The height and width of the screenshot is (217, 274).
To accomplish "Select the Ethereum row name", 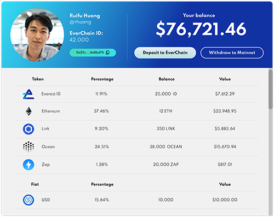I will coord(51,111).
